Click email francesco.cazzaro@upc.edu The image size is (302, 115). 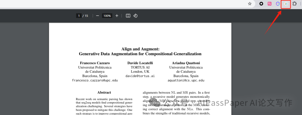[x=95, y=80]
